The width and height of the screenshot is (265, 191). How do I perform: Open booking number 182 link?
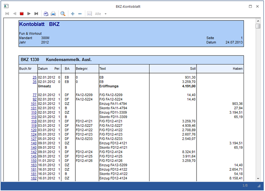(x=33, y=178)
